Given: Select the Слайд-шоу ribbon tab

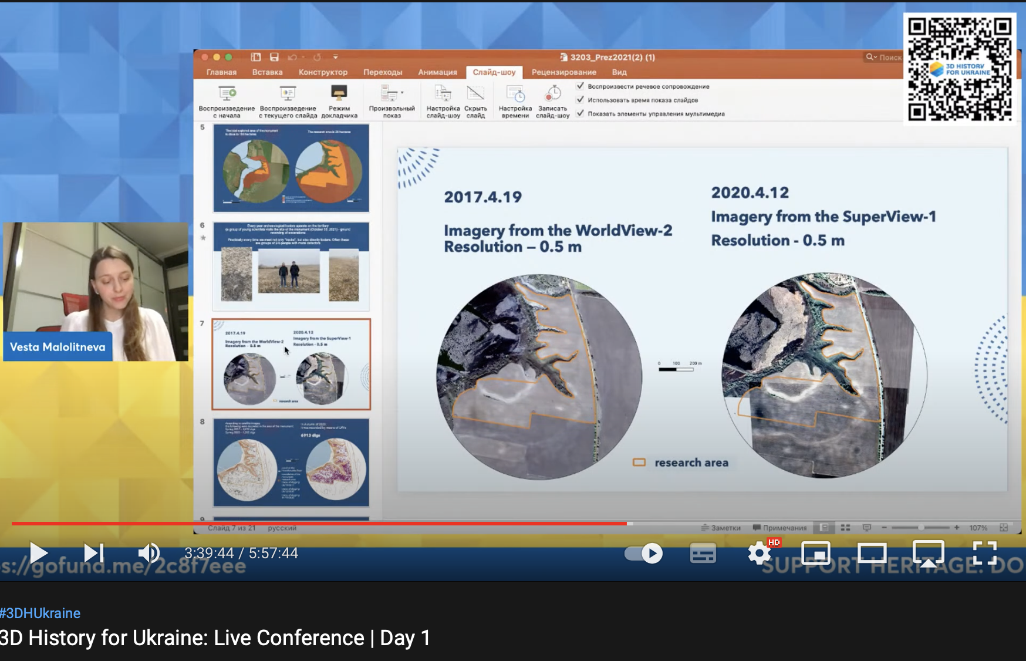Looking at the screenshot, I should click(x=494, y=72).
